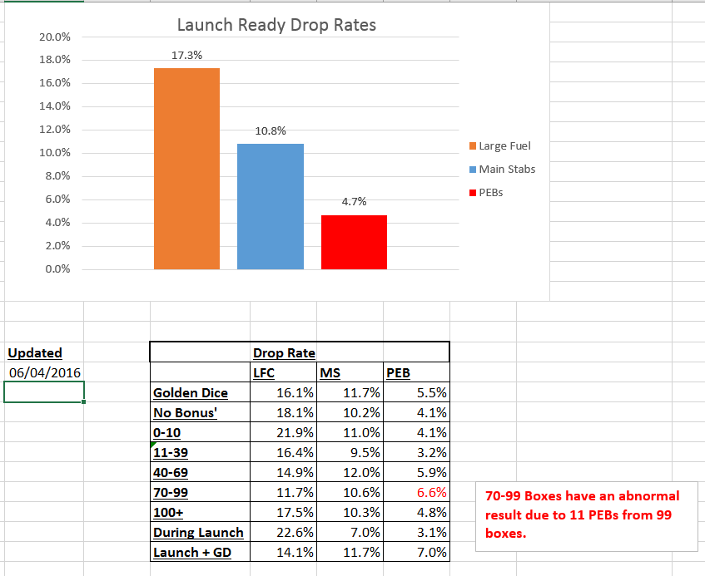Select the Golden Dice row label
The image size is (705, 576).
click(191, 393)
